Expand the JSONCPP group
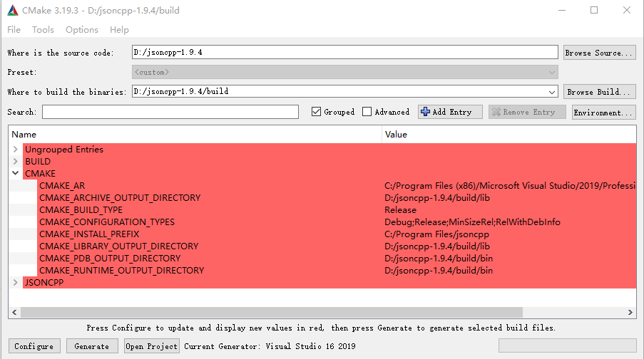Image resolution: width=644 pixels, height=359 pixels. click(16, 283)
